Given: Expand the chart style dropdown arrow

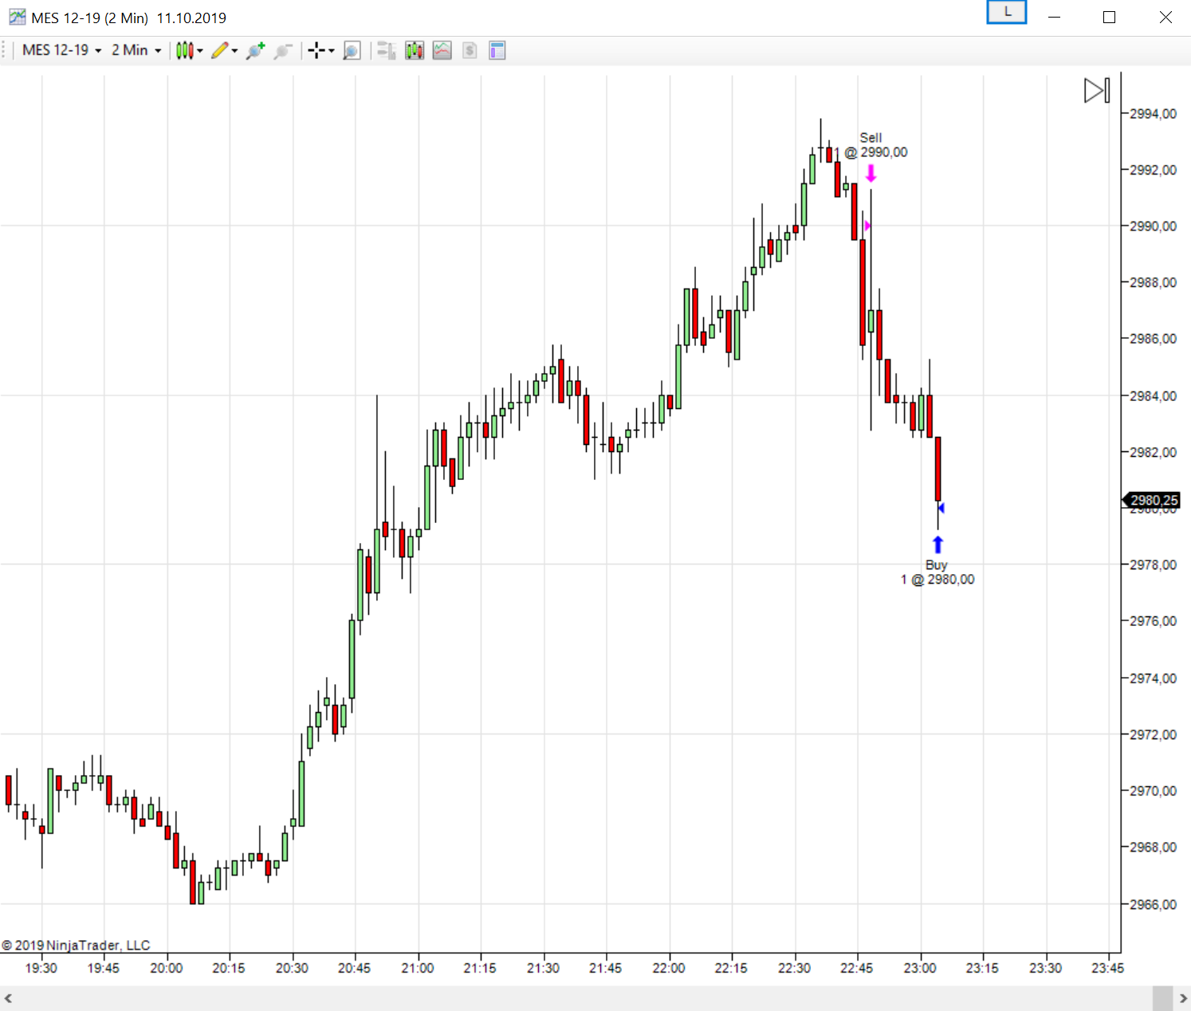Looking at the screenshot, I should coord(199,51).
